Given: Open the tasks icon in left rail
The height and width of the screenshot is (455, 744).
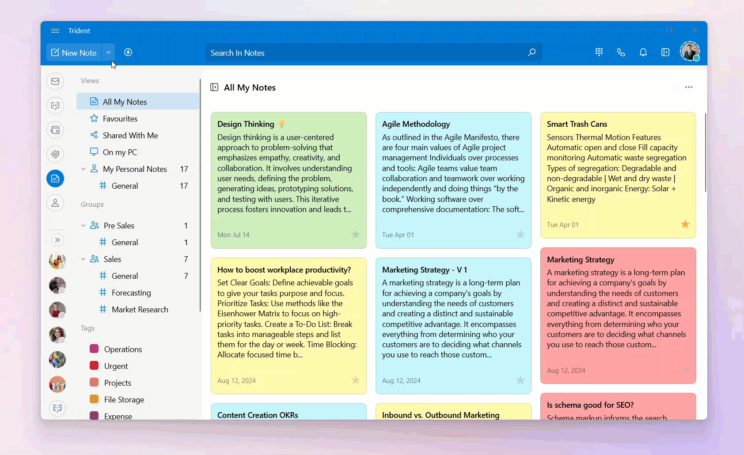Looking at the screenshot, I should pos(55,154).
